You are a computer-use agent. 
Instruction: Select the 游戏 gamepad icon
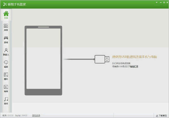pyautogui.click(x=6, y=38)
